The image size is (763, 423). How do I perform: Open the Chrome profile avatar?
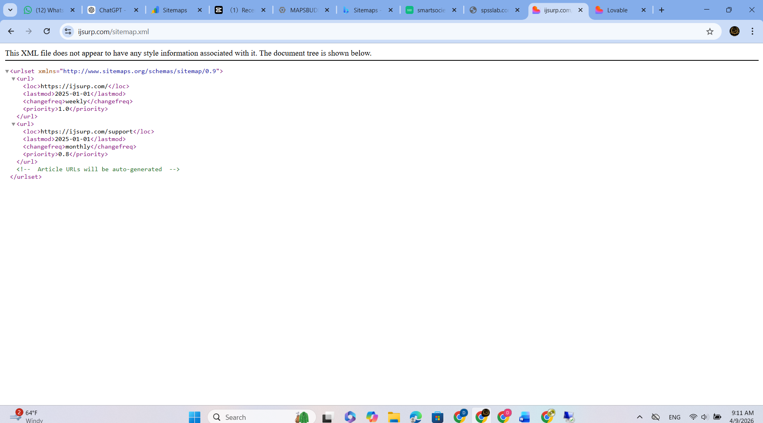click(x=734, y=31)
